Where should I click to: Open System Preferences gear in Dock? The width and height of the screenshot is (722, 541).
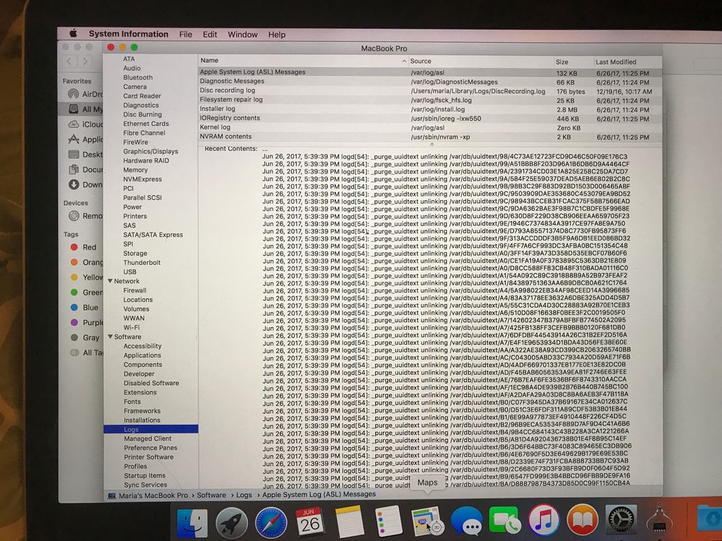621,520
